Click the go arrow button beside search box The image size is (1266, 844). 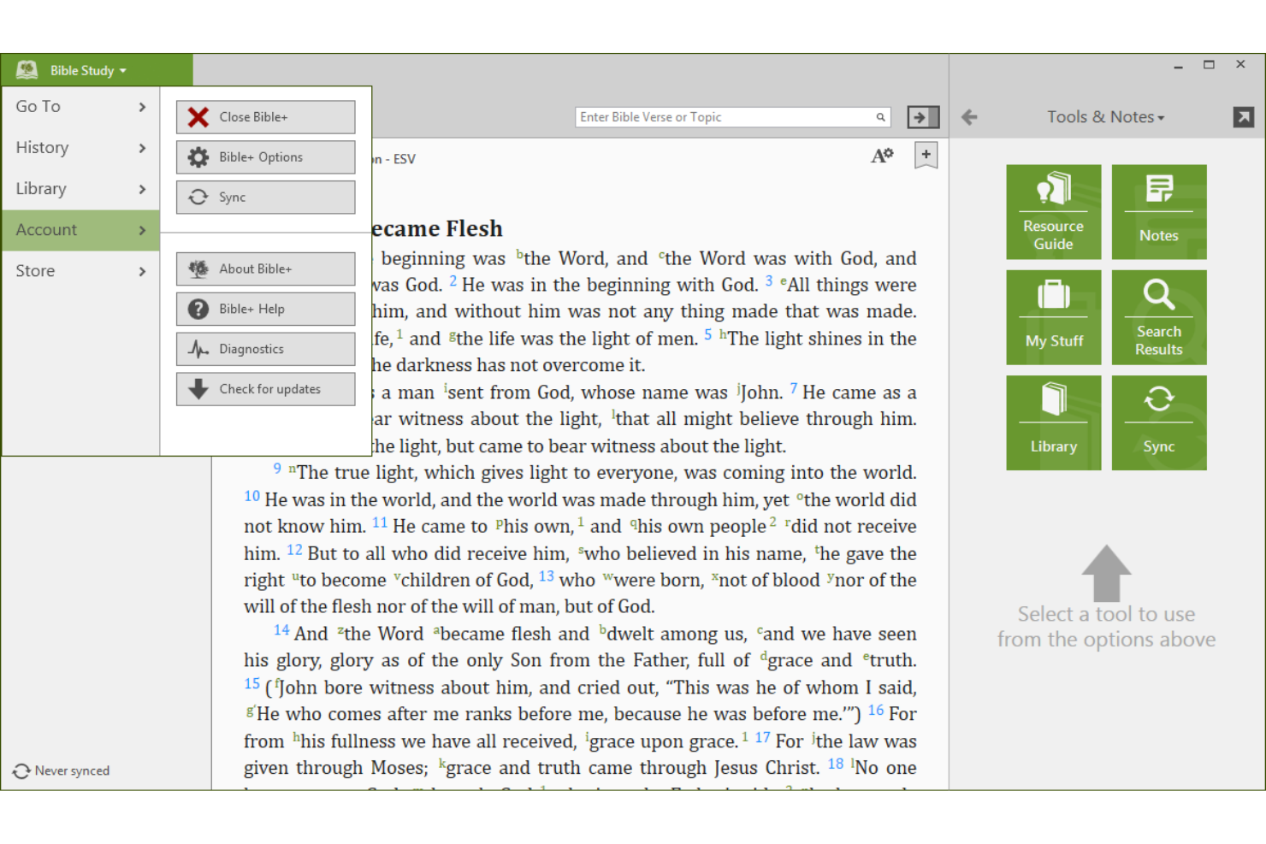923,117
